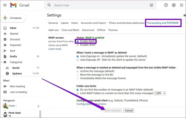The height and width of the screenshot is (118, 186).
Task: Open the Configuration instructions link
Action: (91, 104)
